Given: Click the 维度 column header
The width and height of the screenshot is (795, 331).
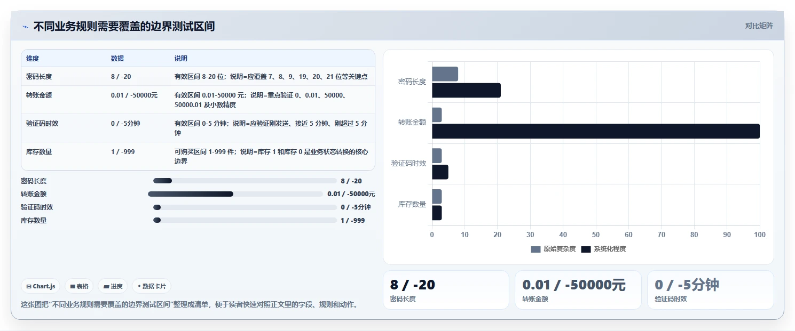Looking at the screenshot, I should tap(33, 58).
